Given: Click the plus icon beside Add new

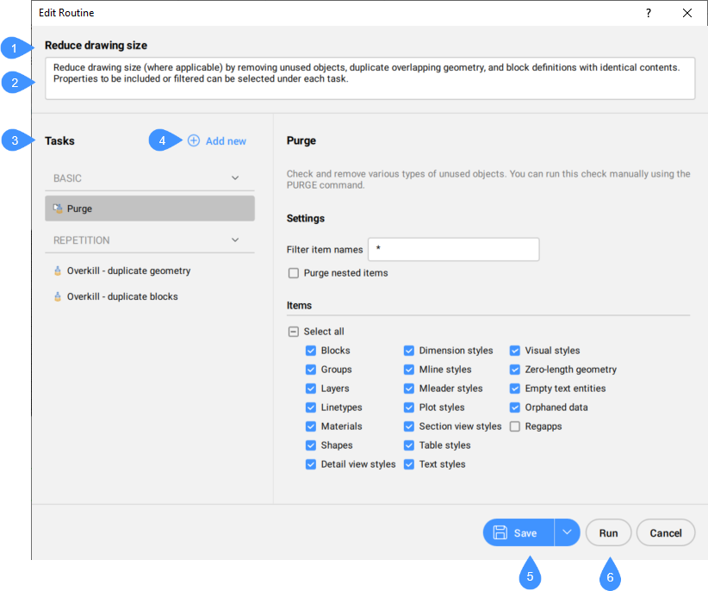Looking at the screenshot, I should tap(194, 140).
